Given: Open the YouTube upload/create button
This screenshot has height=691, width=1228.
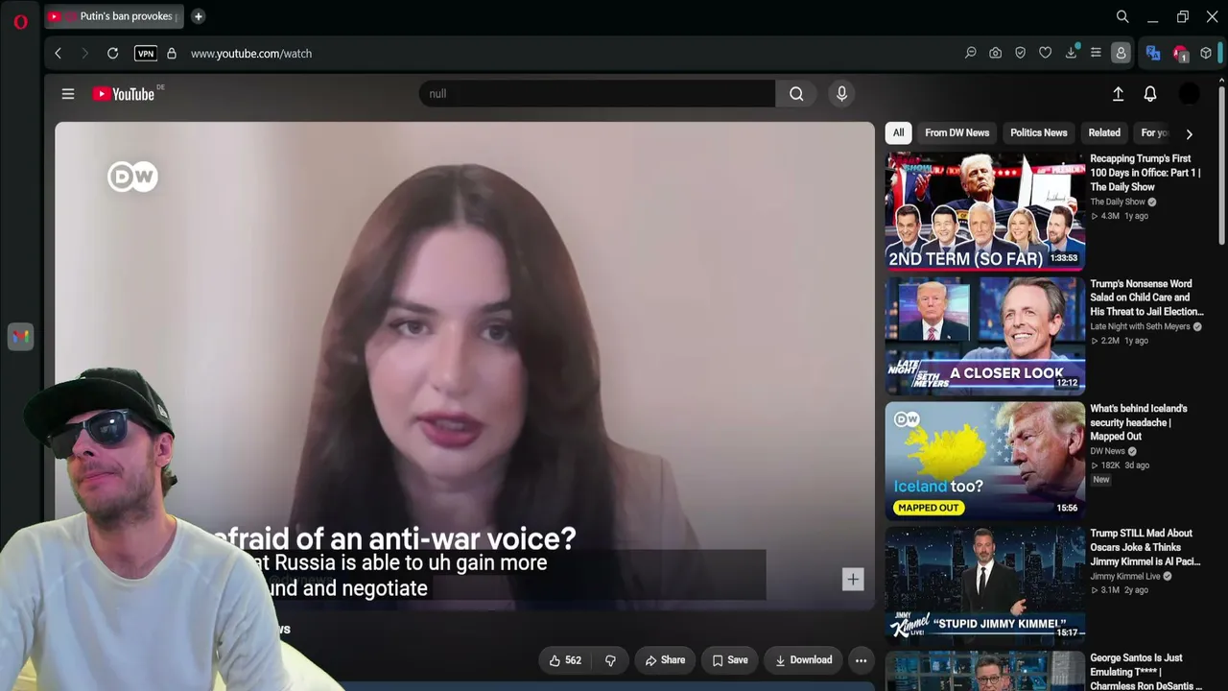Looking at the screenshot, I should click(1118, 94).
